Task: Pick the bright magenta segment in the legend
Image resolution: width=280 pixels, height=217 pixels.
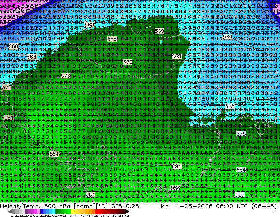Action: tap(35, 212)
